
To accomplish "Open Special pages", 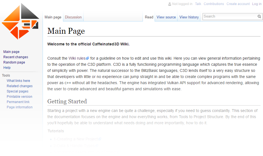I will [18, 91].
